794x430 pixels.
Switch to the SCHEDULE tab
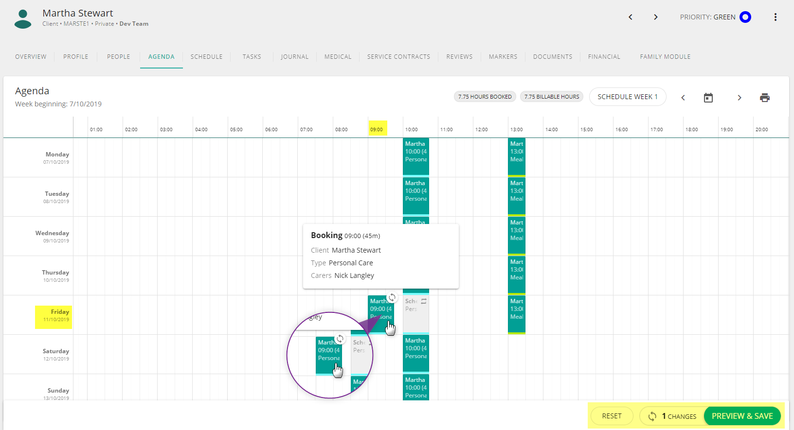[x=207, y=57]
